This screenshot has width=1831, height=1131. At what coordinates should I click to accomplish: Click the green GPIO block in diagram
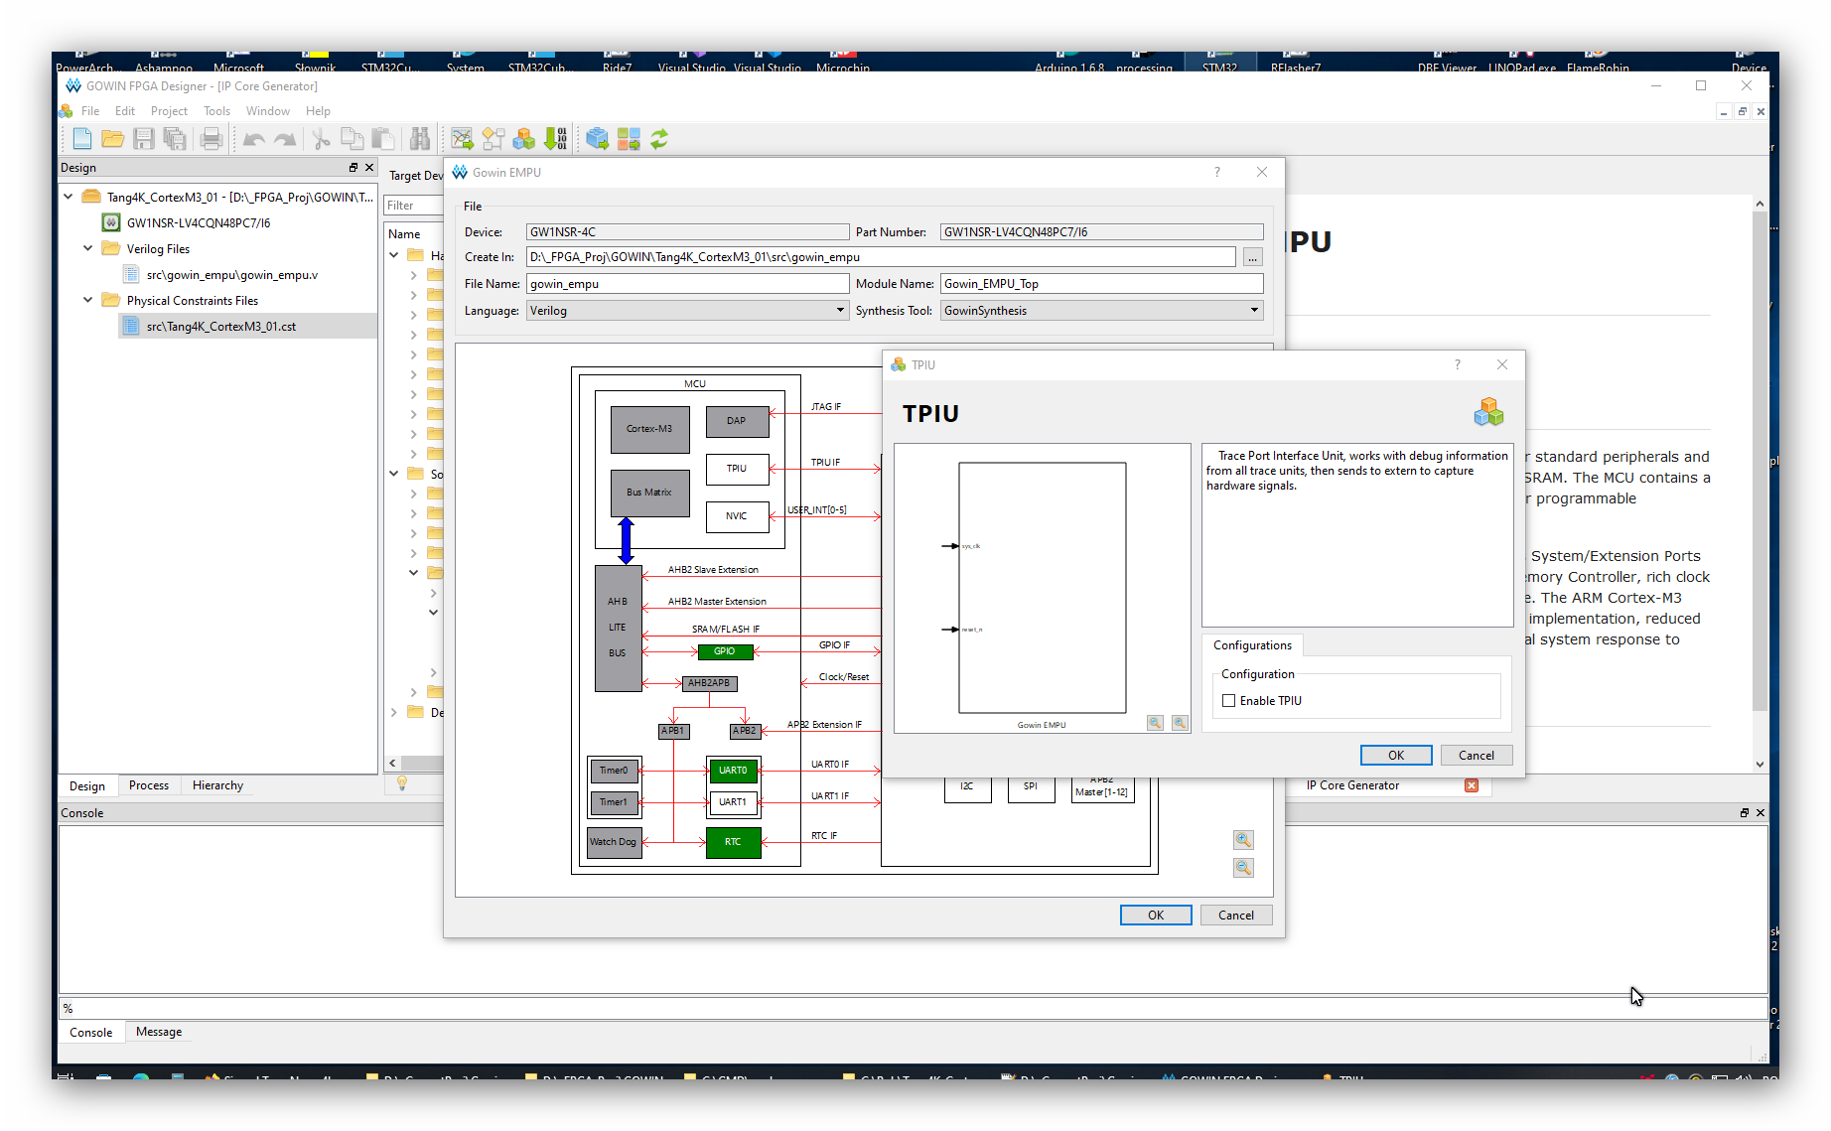pos(725,651)
